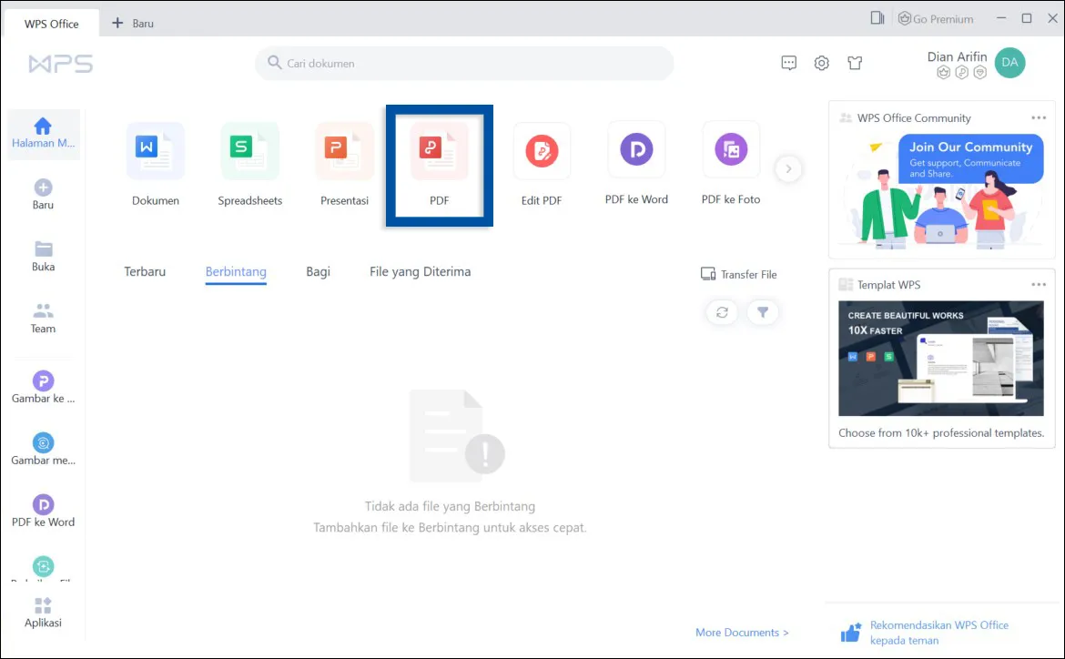Image resolution: width=1065 pixels, height=659 pixels.
Task: Open the More Documents link
Action: (x=743, y=632)
